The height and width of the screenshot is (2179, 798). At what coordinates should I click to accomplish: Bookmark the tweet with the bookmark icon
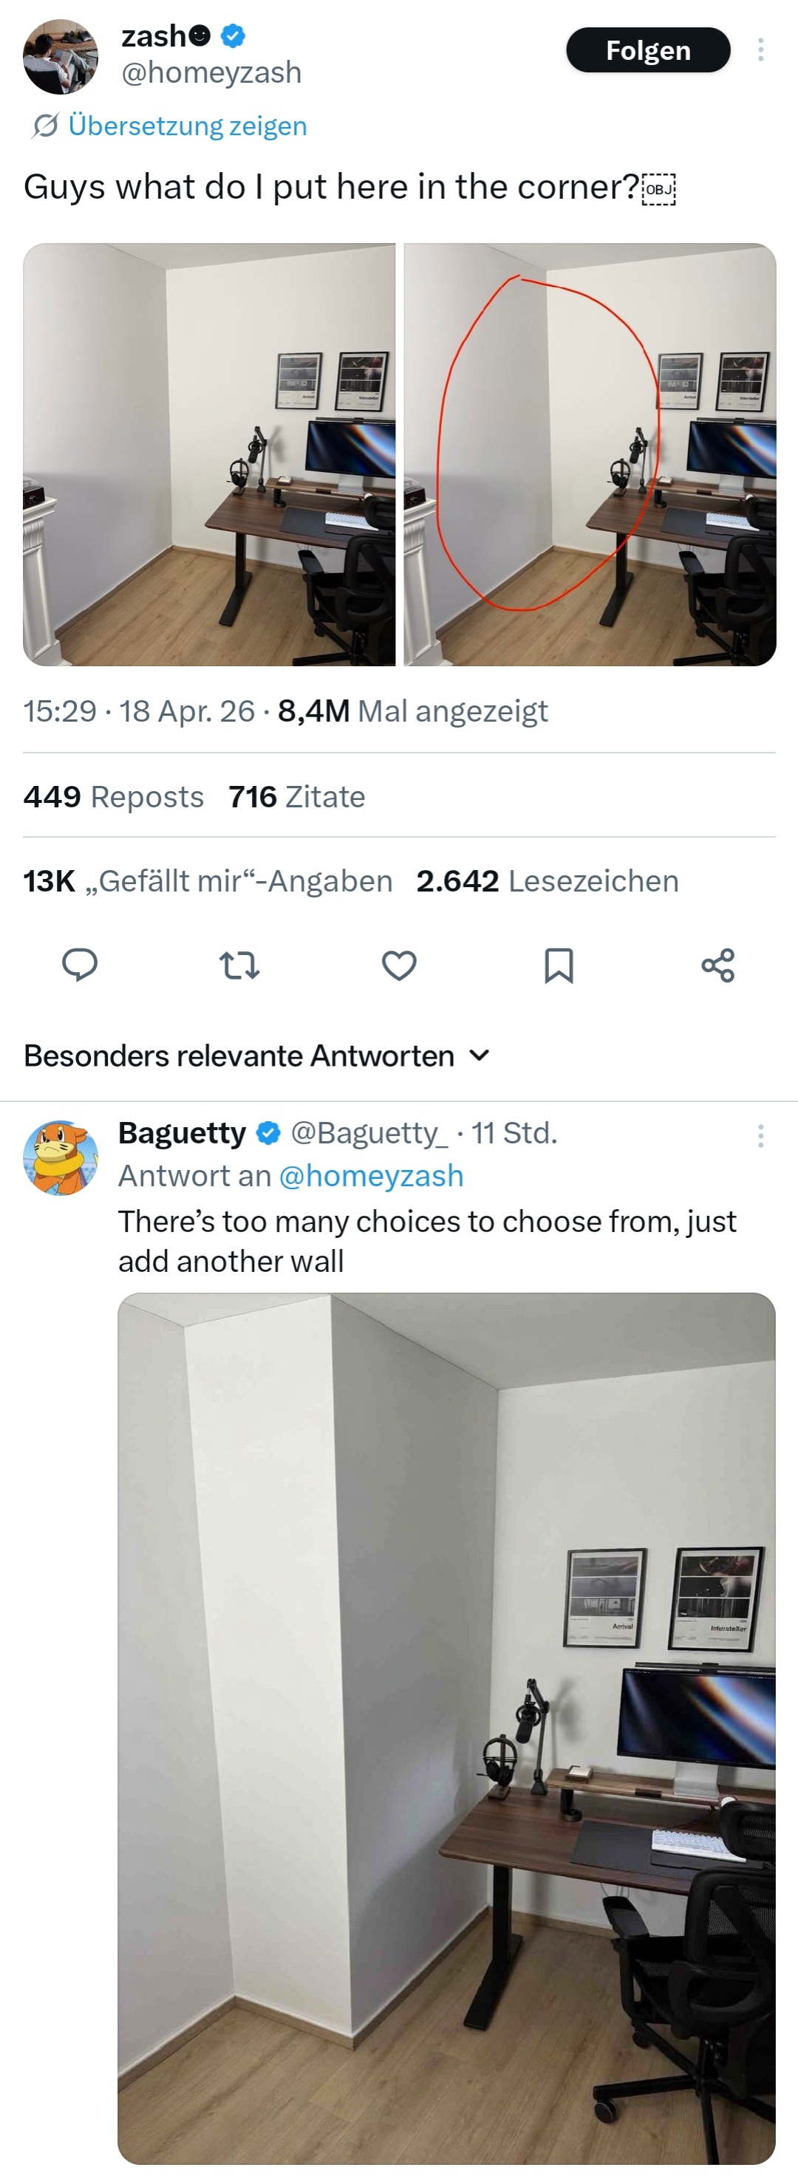pos(559,965)
